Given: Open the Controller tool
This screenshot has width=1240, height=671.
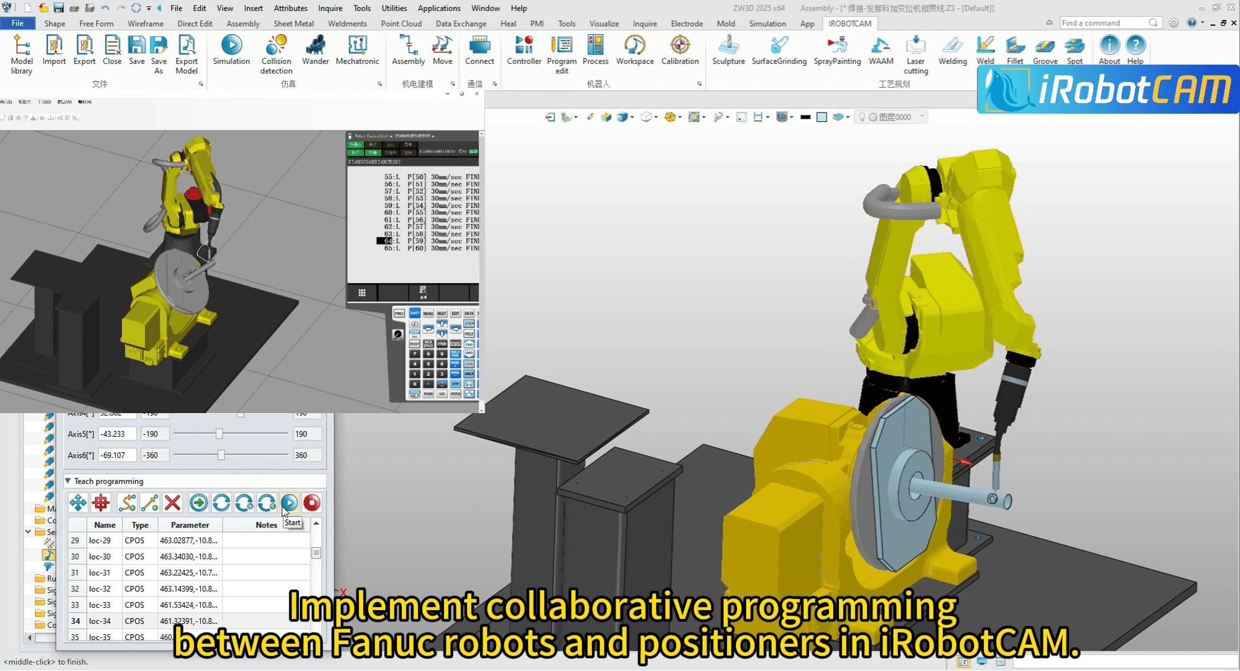Looking at the screenshot, I should (x=524, y=53).
